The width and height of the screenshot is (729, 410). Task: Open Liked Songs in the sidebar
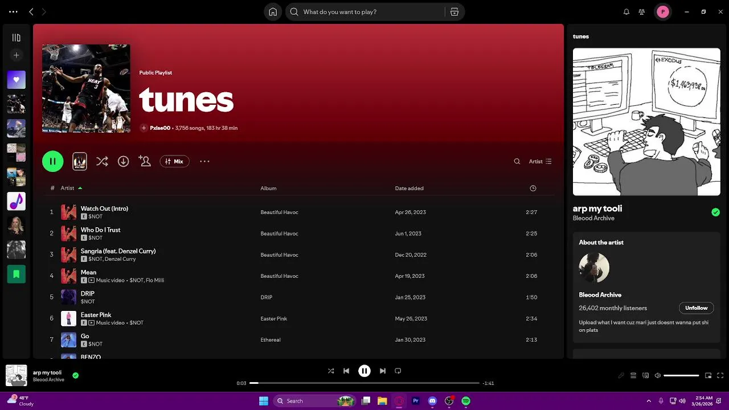(16, 80)
